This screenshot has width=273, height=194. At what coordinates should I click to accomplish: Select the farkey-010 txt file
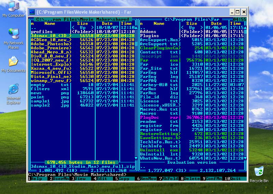point(192,85)
